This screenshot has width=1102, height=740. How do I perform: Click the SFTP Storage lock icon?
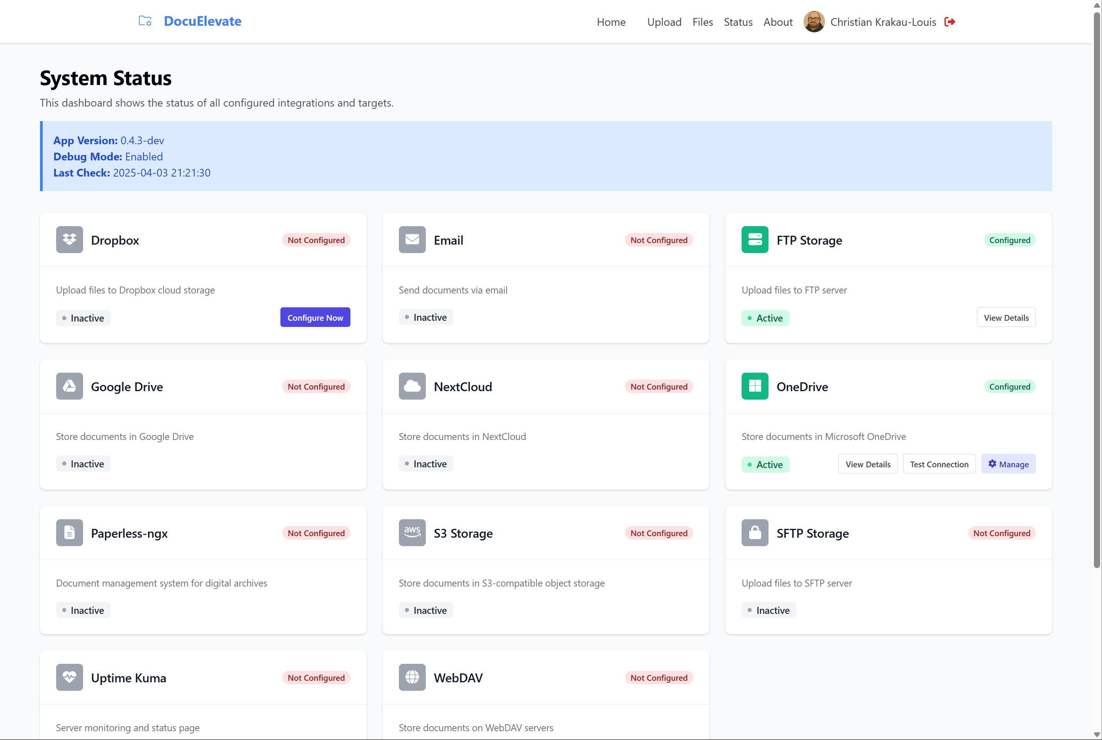pyautogui.click(x=755, y=533)
